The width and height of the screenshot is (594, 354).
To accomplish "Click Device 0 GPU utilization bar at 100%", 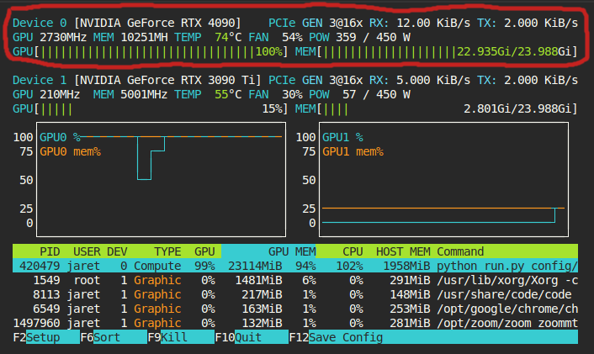I will pos(150,51).
